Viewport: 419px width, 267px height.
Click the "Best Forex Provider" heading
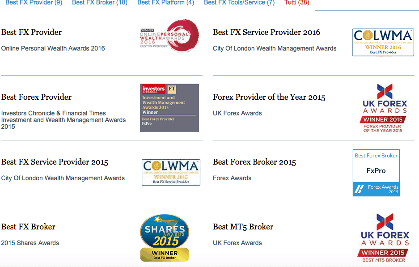[x=36, y=97]
